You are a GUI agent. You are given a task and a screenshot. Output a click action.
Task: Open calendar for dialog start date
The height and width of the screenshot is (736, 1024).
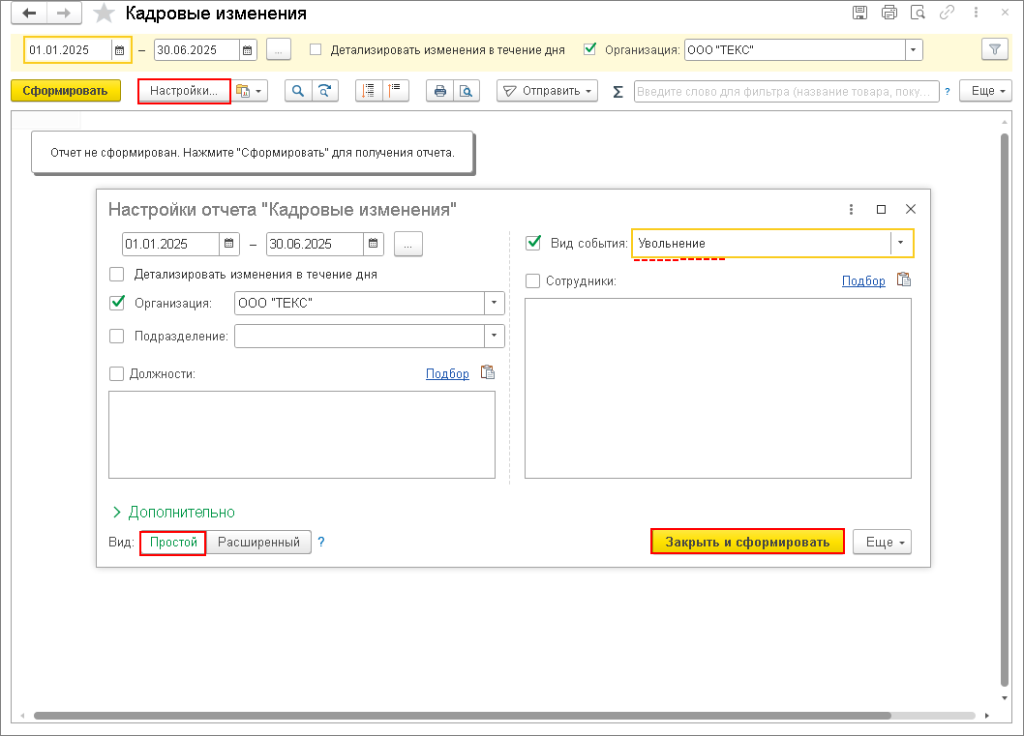(229, 244)
